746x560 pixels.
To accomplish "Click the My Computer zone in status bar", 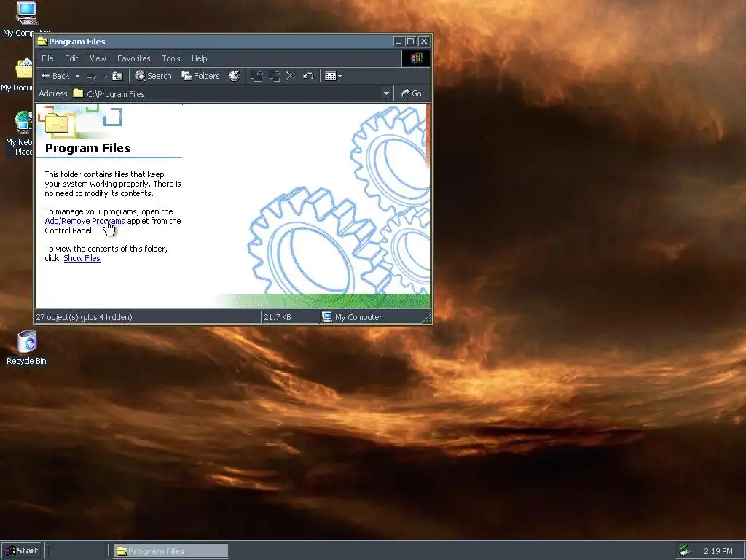I will tap(352, 317).
